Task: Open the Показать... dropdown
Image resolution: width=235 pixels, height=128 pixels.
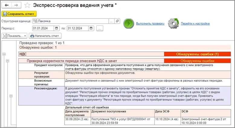Action: 14,36
